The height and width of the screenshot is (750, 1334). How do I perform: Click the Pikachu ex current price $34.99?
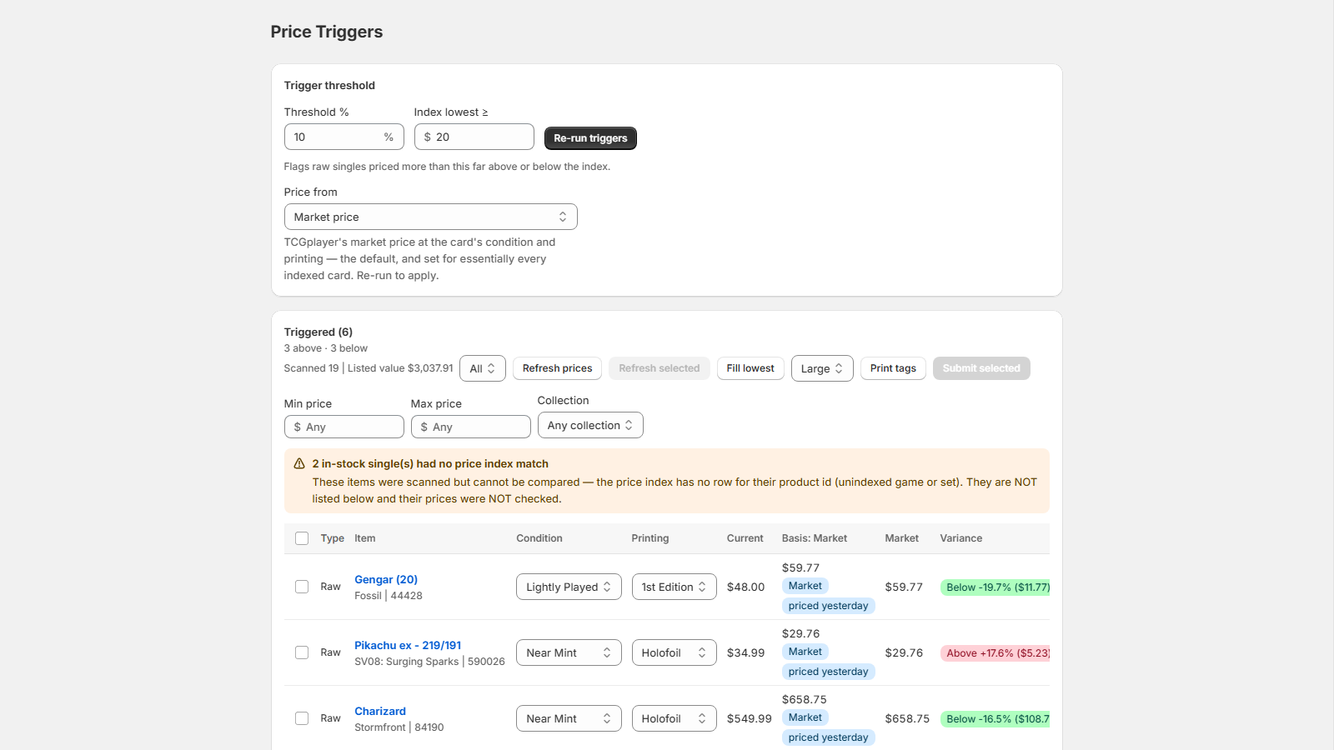click(745, 652)
